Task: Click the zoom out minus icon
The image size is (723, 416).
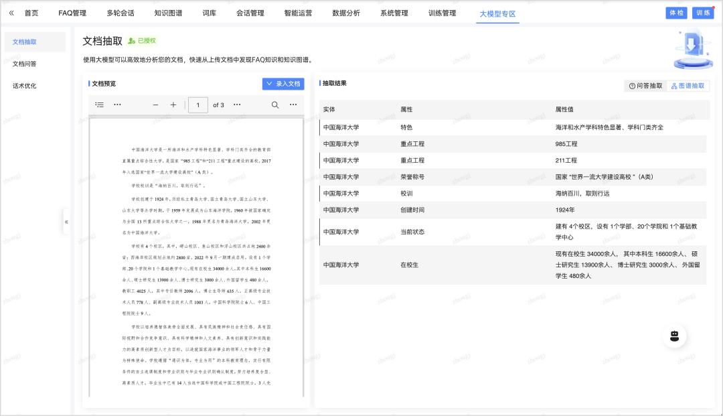Action: click(156, 105)
